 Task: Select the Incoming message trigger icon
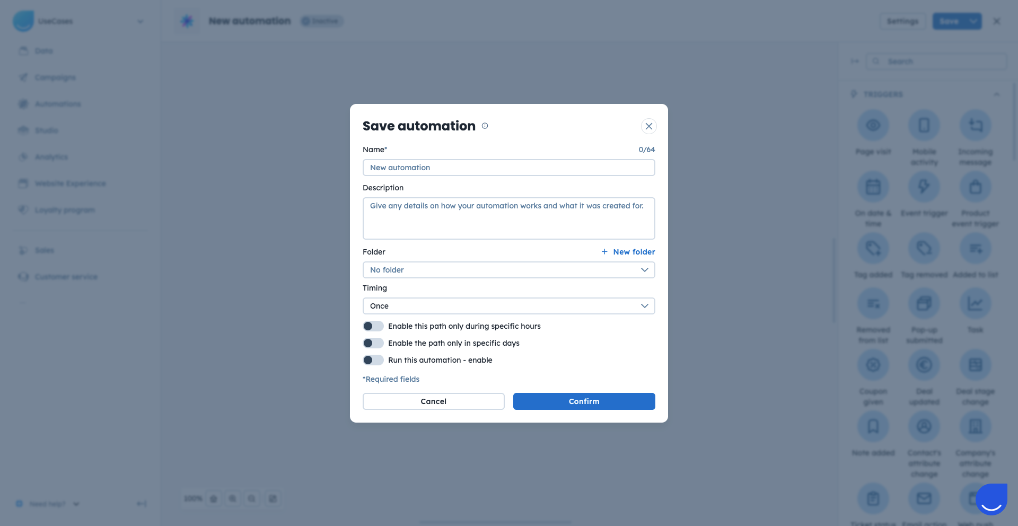coord(975,126)
